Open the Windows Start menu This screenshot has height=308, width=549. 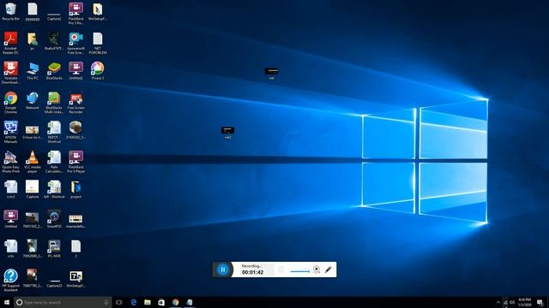[x=7, y=302]
